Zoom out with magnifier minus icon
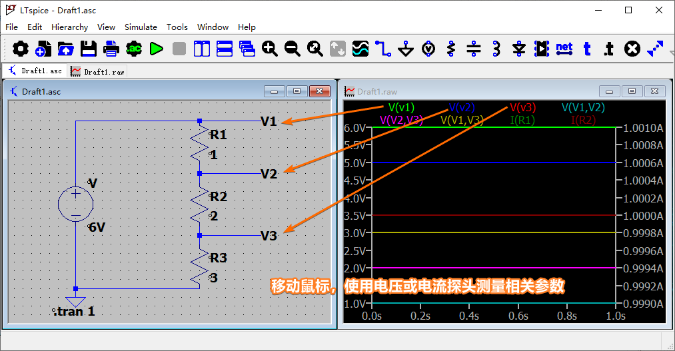Viewport: 675px width, 351px height. click(x=293, y=49)
